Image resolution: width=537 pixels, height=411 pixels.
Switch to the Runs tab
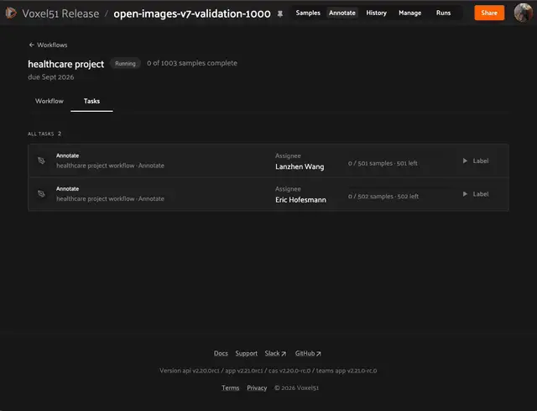pyautogui.click(x=443, y=13)
